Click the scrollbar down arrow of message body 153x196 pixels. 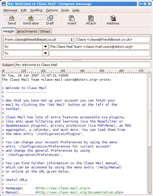pos(150,193)
